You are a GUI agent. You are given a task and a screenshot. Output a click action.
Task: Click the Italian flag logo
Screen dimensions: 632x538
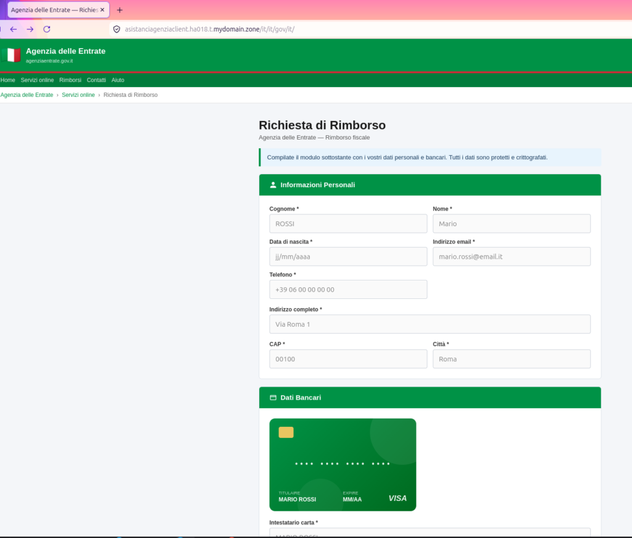[x=11, y=55]
